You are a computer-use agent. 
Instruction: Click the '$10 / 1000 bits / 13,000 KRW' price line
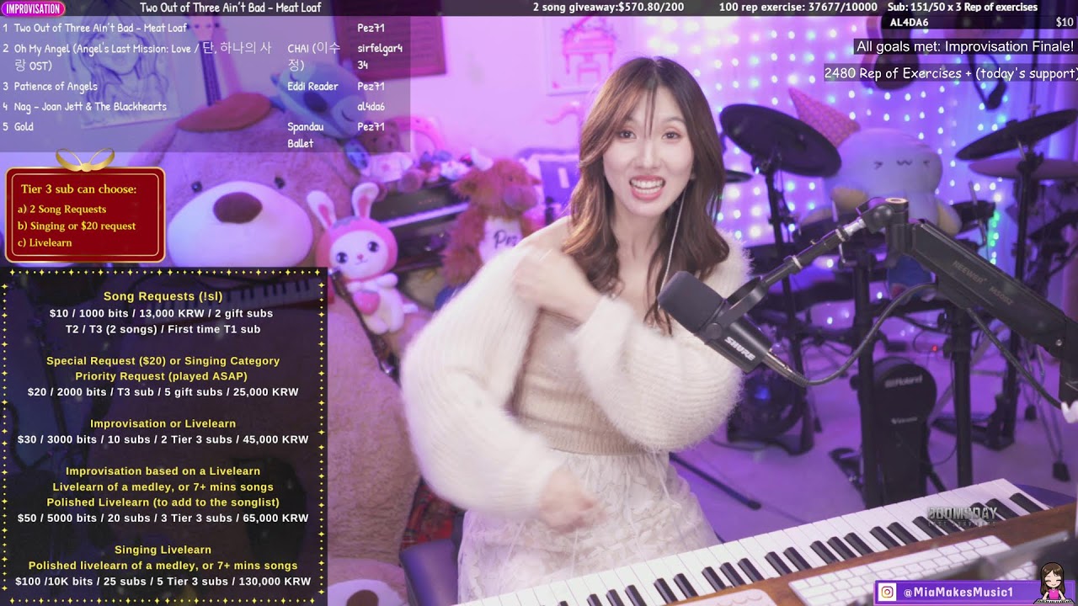(x=161, y=313)
